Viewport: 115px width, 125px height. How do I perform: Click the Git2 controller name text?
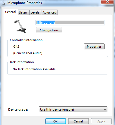16,47
